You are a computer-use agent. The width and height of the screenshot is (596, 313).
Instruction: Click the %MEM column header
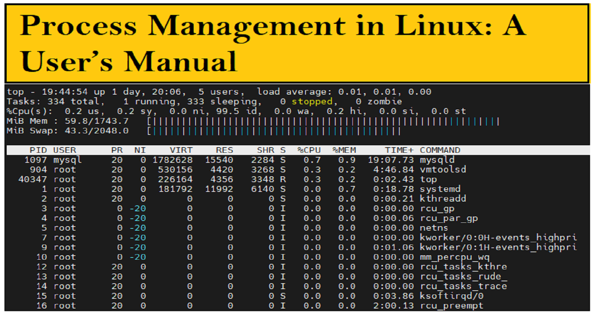point(344,150)
